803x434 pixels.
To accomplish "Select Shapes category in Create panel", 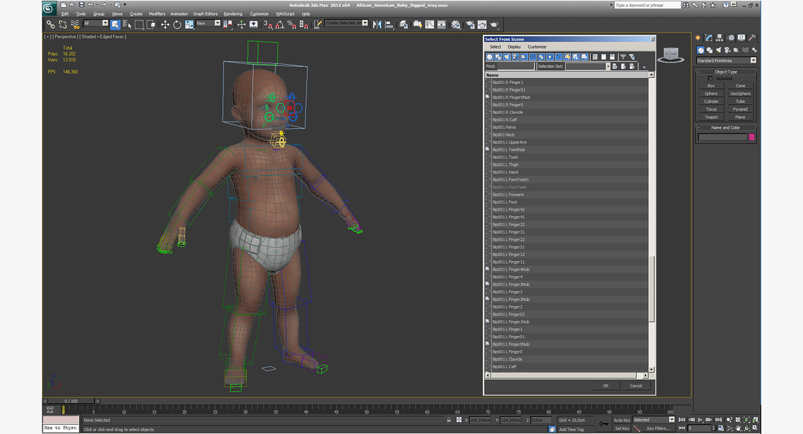I will pyautogui.click(x=709, y=50).
